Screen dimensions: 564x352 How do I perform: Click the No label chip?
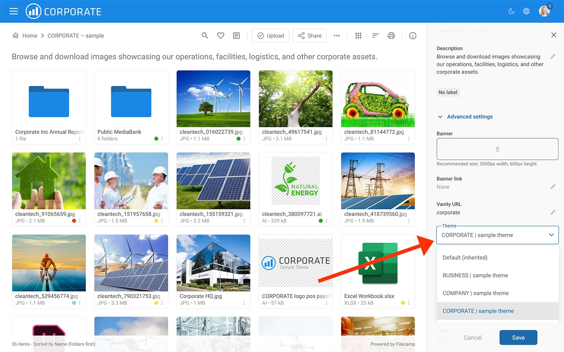click(x=448, y=92)
